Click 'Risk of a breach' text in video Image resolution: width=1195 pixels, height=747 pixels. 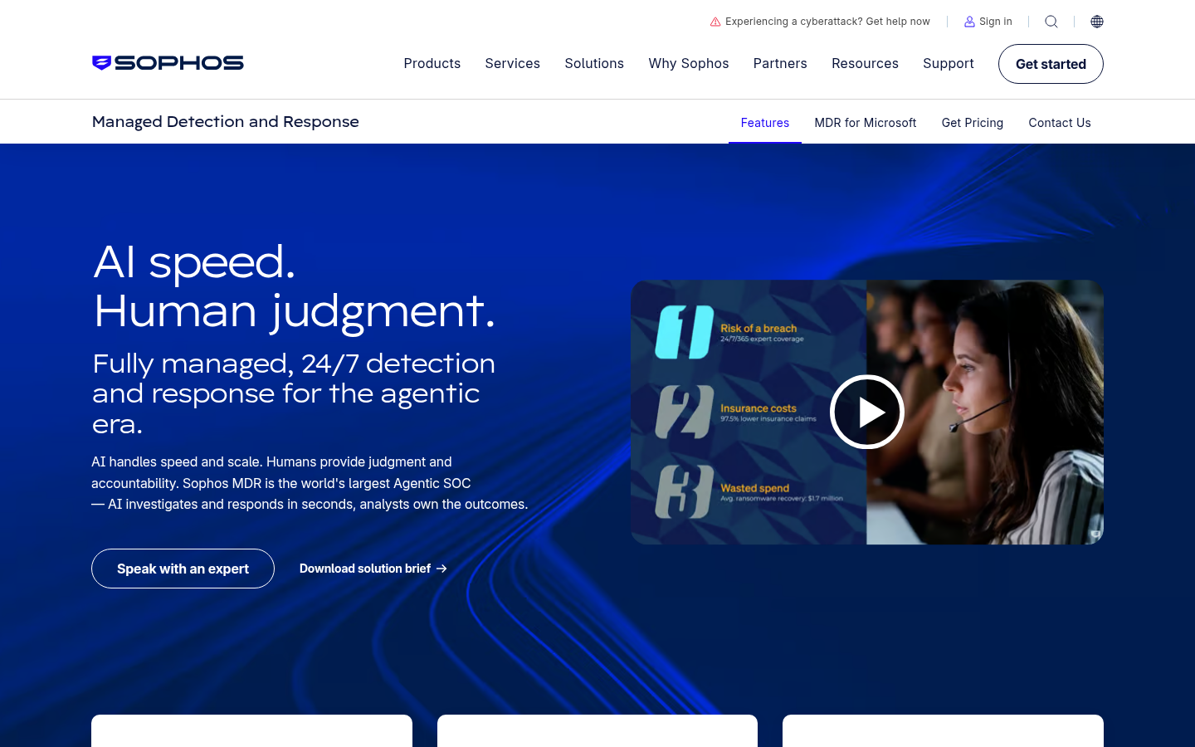pyautogui.click(x=758, y=329)
